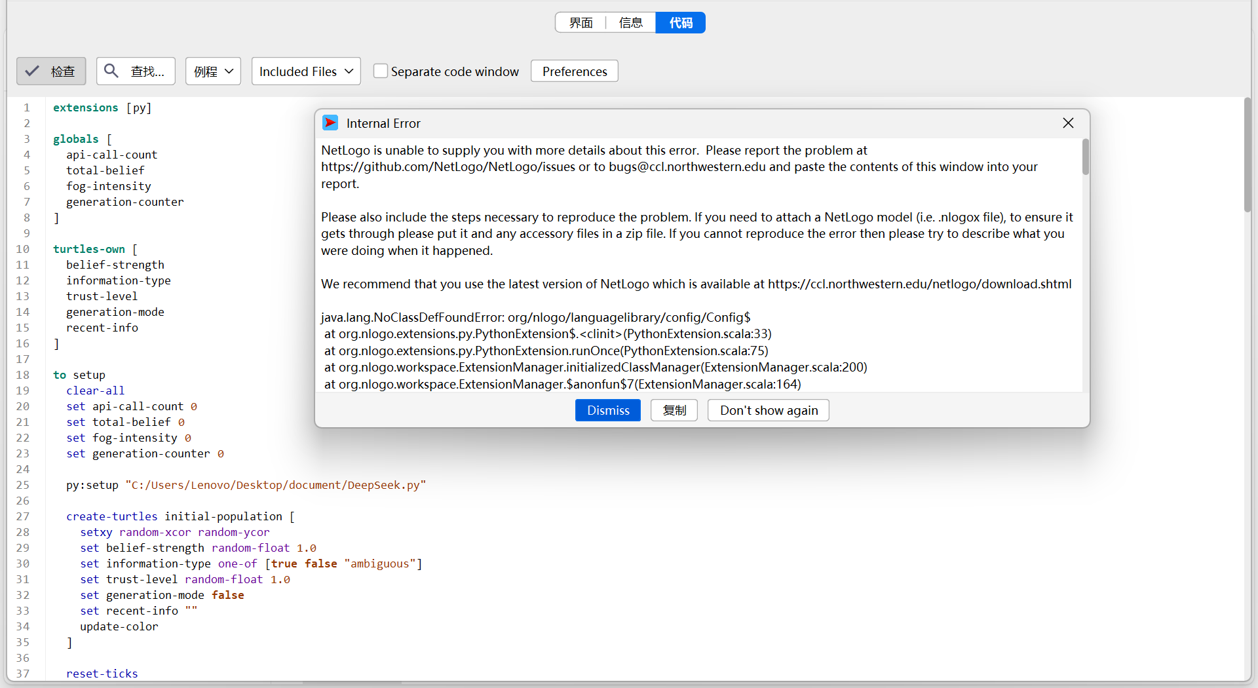1258x688 pixels.
Task: Switch to the 界面 tab
Action: tap(581, 23)
